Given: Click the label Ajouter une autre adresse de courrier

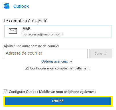Looking at the screenshot, I should tap(31, 46).
